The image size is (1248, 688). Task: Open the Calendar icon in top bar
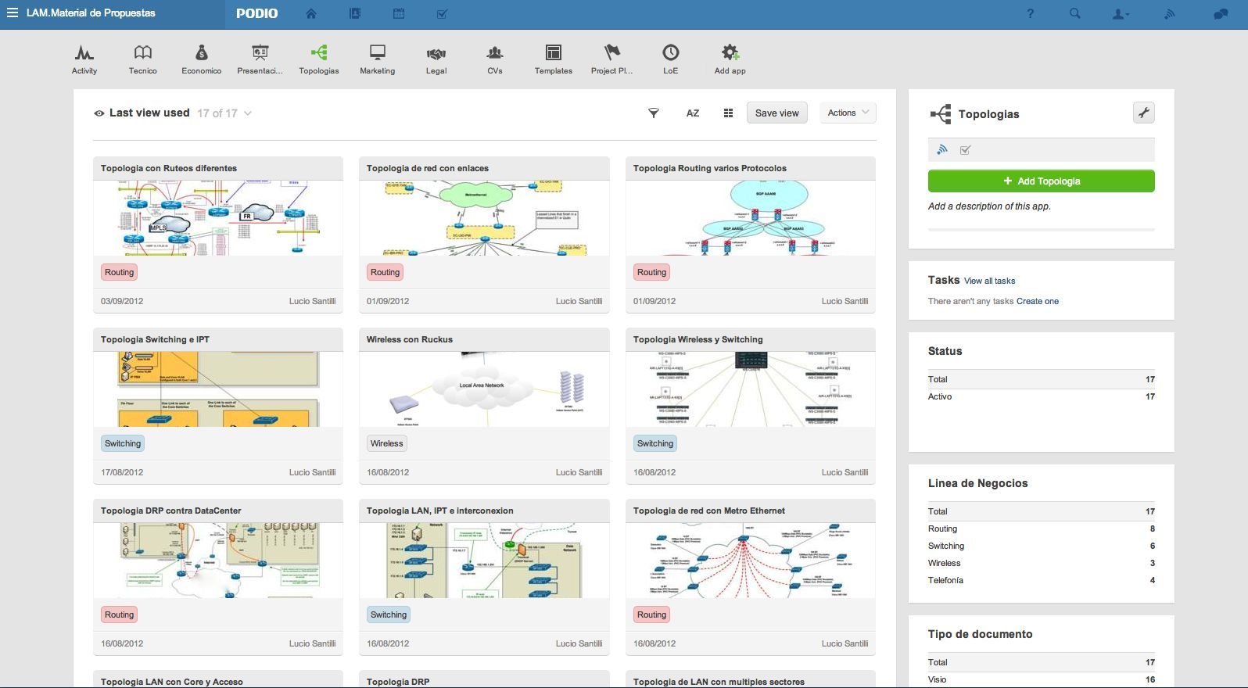[x=399, y=13]
